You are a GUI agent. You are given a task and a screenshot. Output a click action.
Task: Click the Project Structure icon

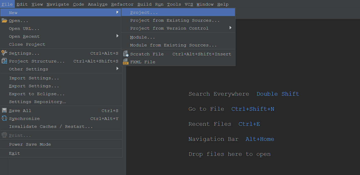pos(4,61)
